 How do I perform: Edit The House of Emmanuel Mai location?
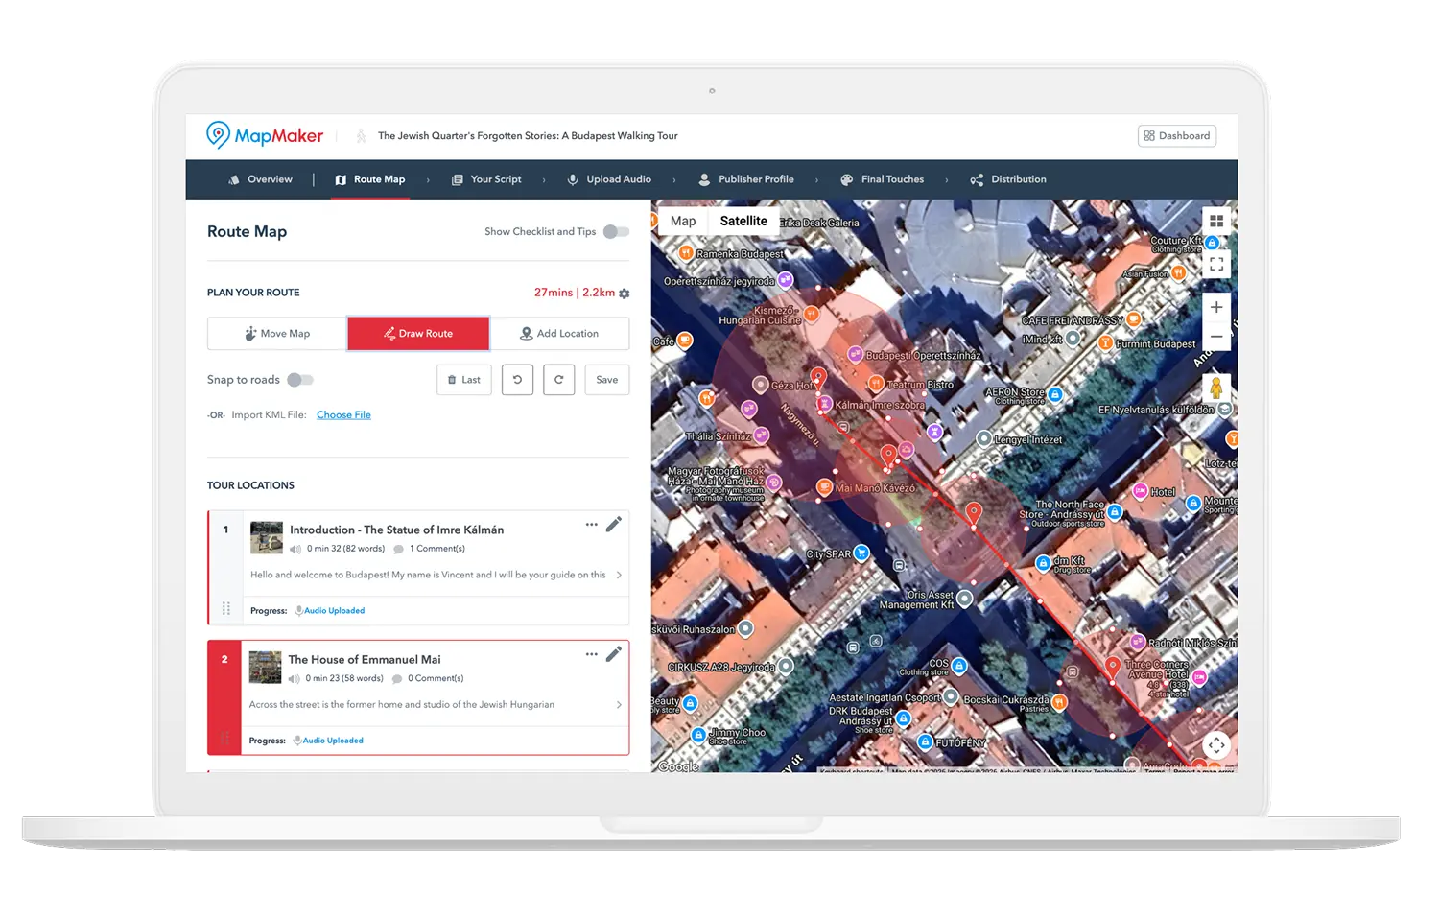coord(614,654)
